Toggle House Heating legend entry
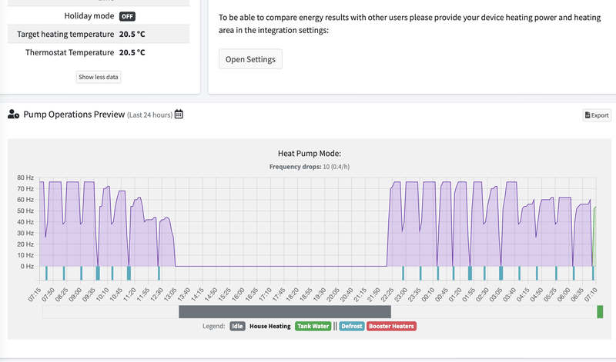This screenshot has width=616, height=362. coord(270,326)
